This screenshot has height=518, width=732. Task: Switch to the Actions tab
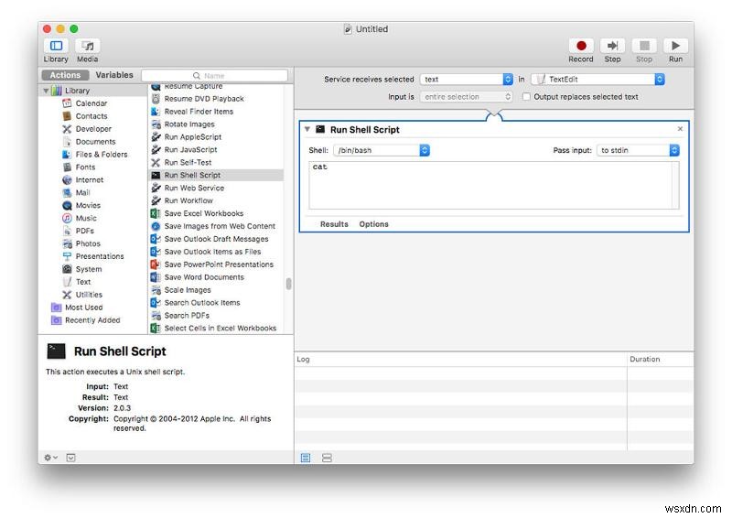pyautogui.click(x=65, y=75)
